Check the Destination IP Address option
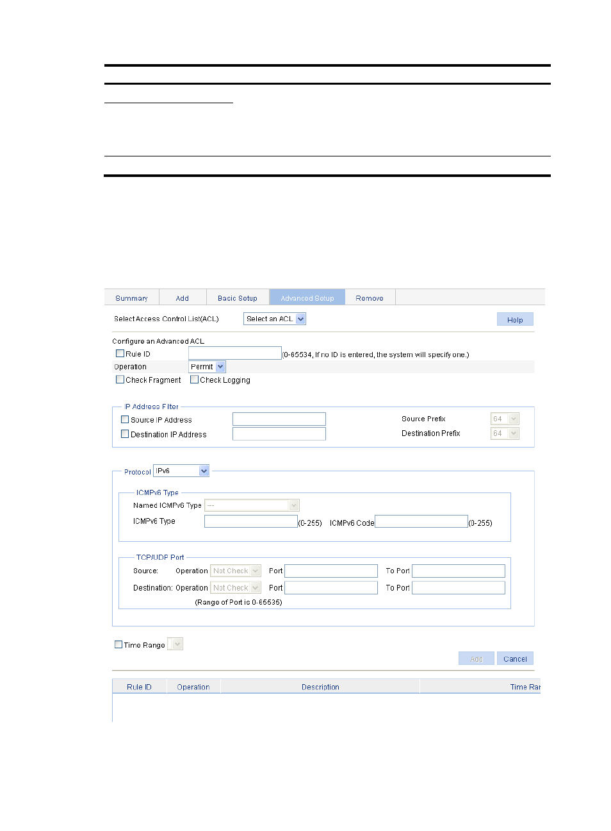This screenshot has width=611, height=831. tap(125, 434)
